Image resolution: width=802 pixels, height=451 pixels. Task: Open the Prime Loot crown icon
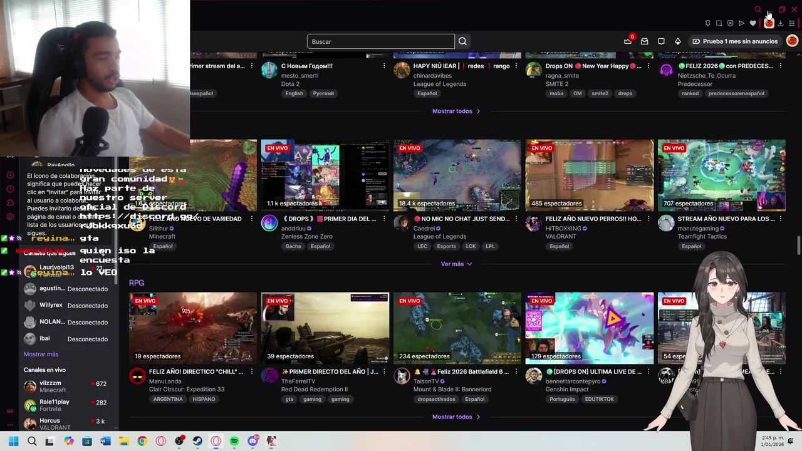tap(628, 41)
